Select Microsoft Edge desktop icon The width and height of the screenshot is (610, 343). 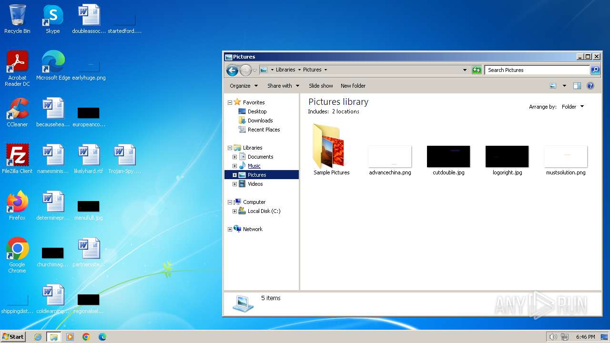coord(53,66)
